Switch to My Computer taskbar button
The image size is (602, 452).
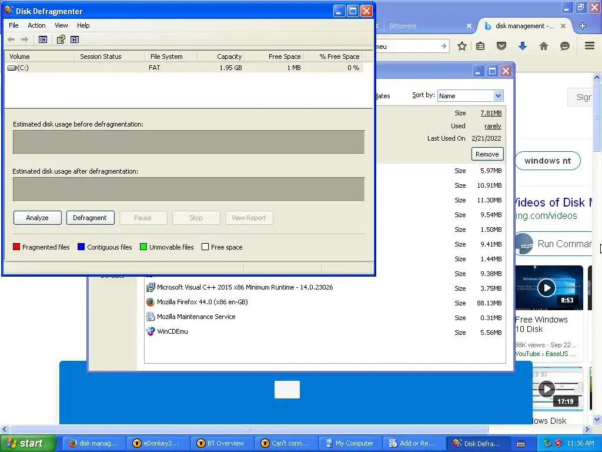[x=350, y=443]
